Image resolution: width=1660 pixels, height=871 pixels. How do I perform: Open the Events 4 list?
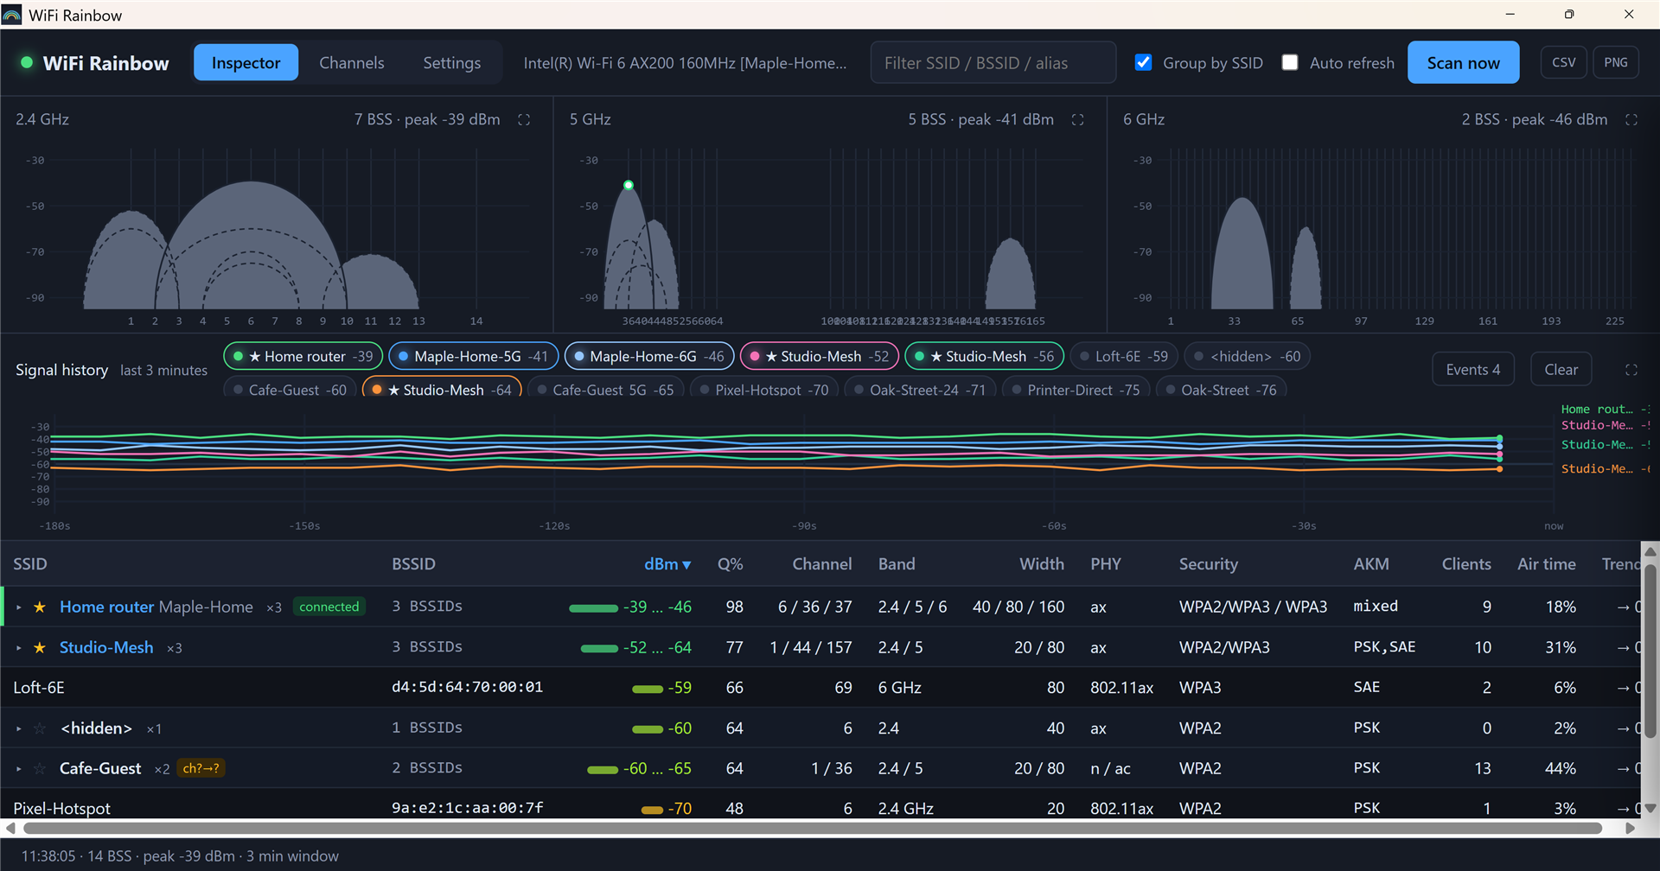pyautogui.click(x=1473, y=370)
